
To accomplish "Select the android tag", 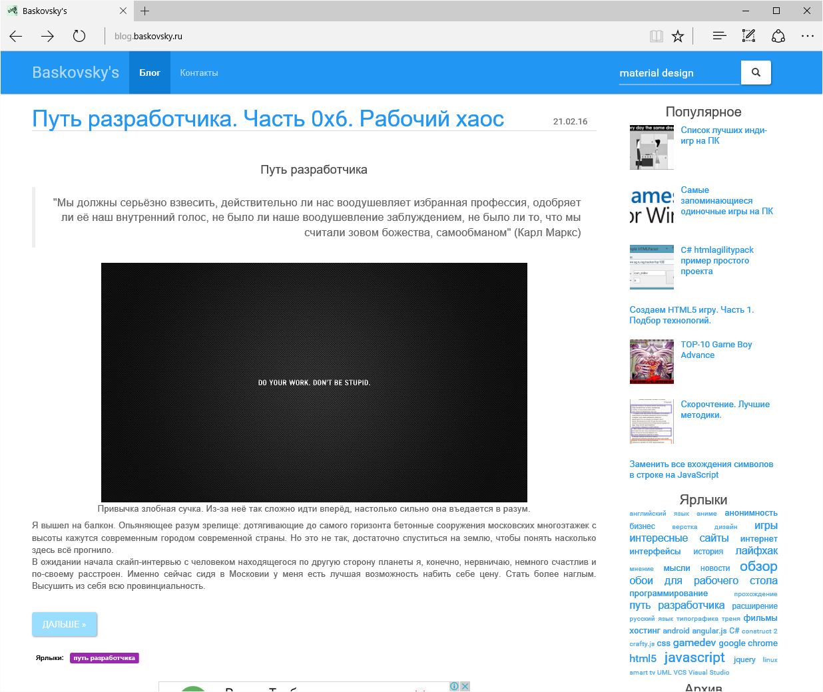I will click(676, 631).
